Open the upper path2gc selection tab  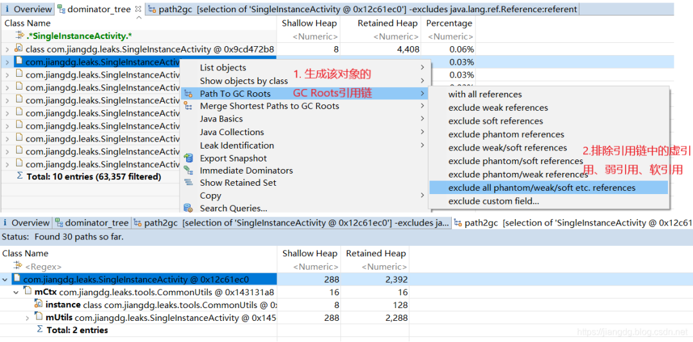click(363, 9)
